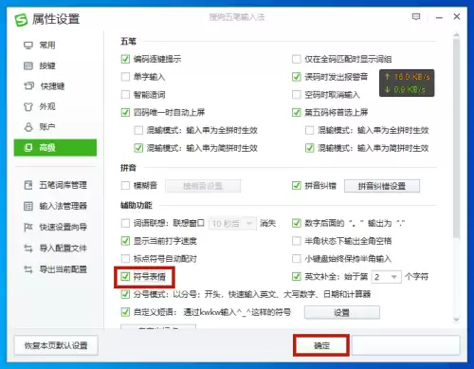Toggle the 模糊音 checkbox
Viewport: 474px width, 369px height.
[125, 186]
